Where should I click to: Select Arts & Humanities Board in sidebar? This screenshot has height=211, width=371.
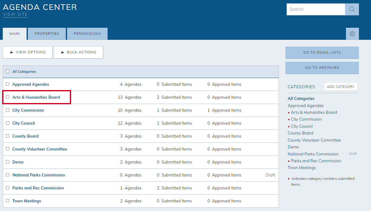tap(314, 112)
